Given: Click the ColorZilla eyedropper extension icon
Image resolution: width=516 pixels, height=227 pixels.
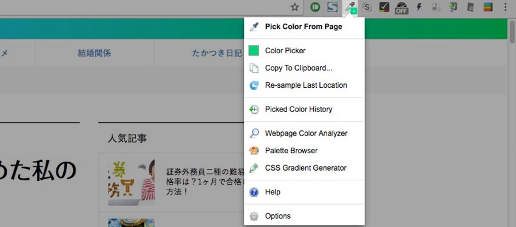Looking at the screenshot, I should click(351, 8).
